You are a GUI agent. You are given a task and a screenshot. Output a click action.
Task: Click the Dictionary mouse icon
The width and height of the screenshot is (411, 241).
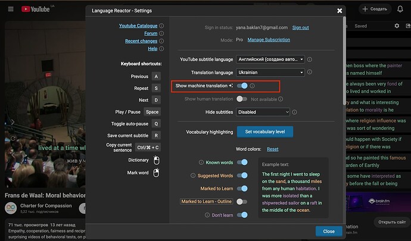click(x=156, y=160)
